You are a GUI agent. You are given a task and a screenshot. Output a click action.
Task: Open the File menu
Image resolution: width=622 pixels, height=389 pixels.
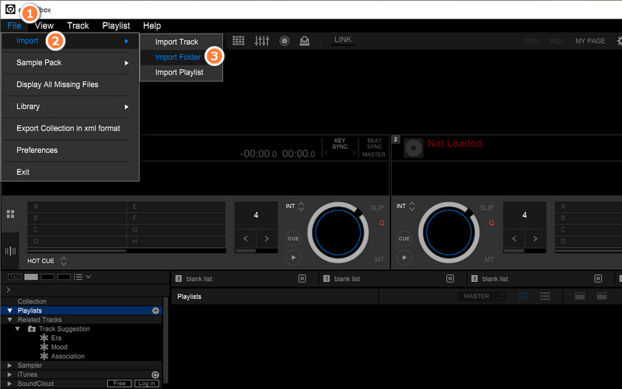point(14,26)
